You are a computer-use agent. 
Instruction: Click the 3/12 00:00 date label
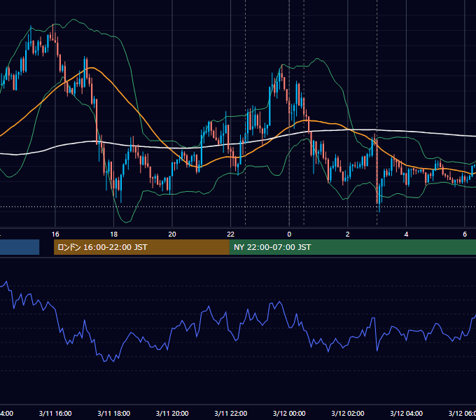pyautogui.click(x=289, y=413)
